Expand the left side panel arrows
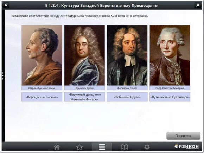Viewport: 204px width, 153px height. (2, 76)
